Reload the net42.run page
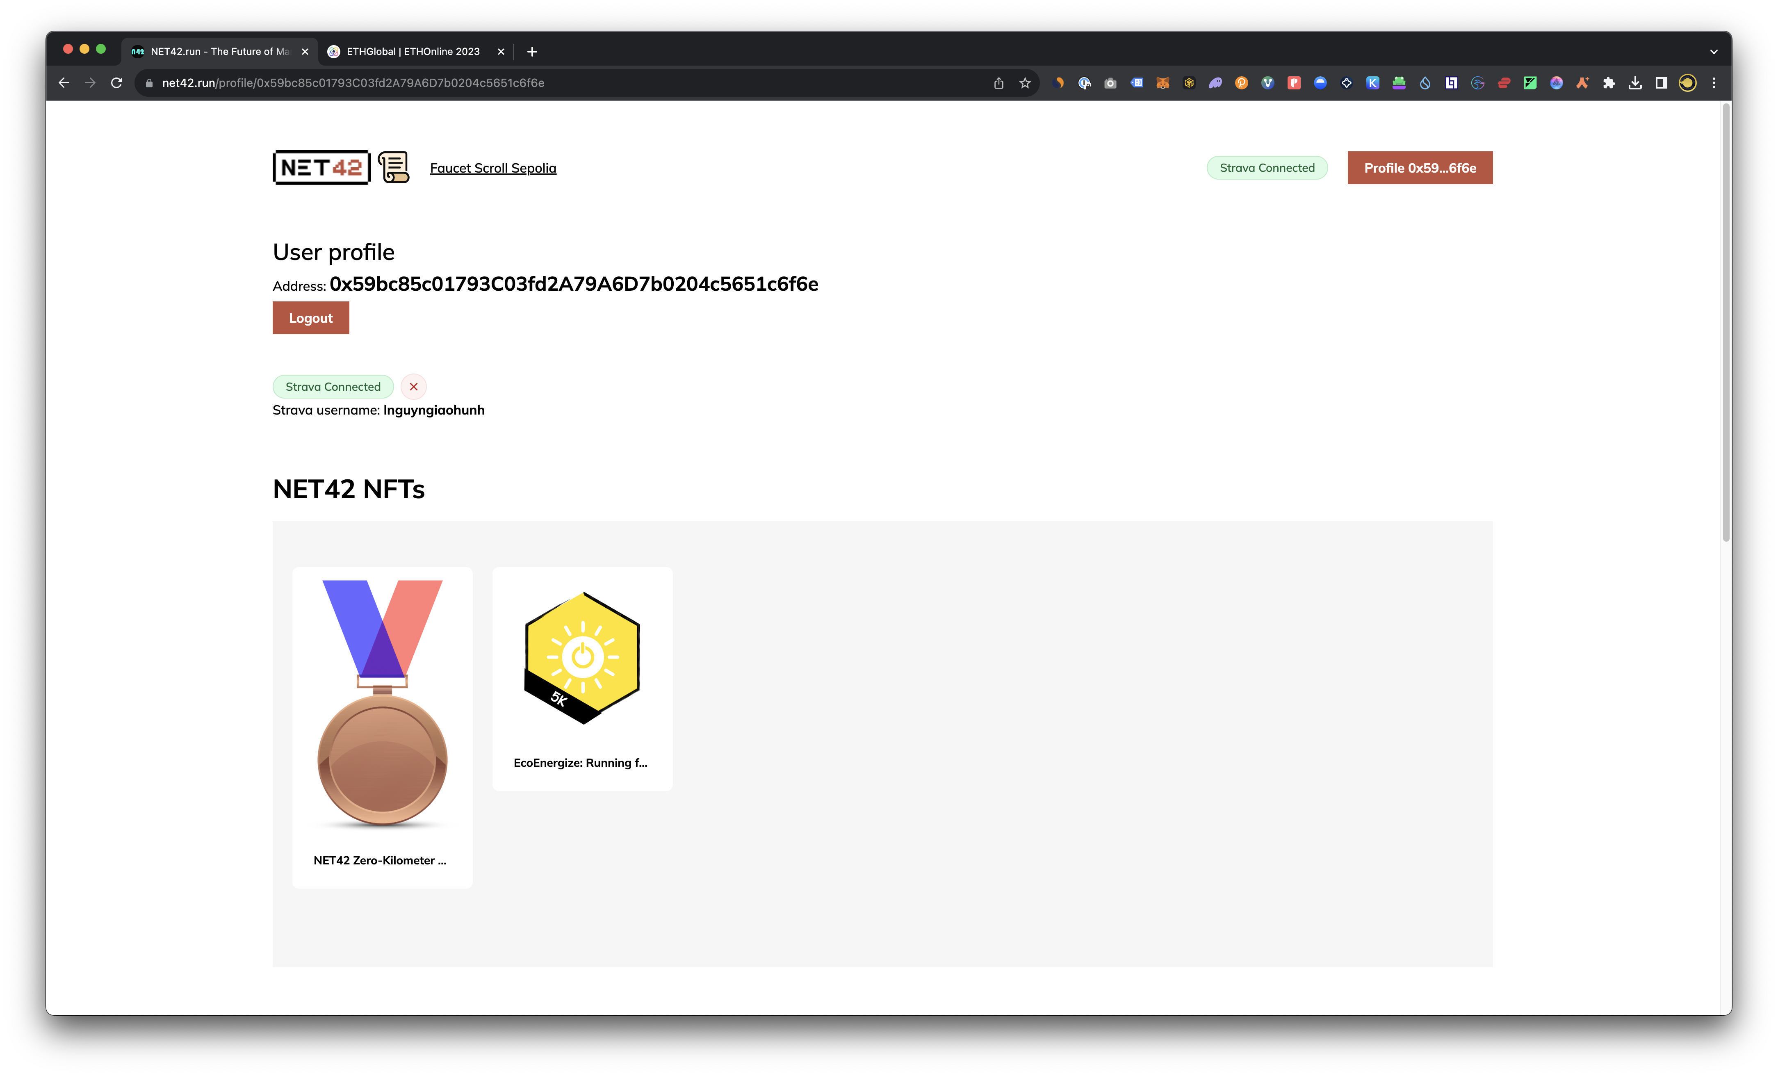 pyautogui.click(x=116, y=83)
